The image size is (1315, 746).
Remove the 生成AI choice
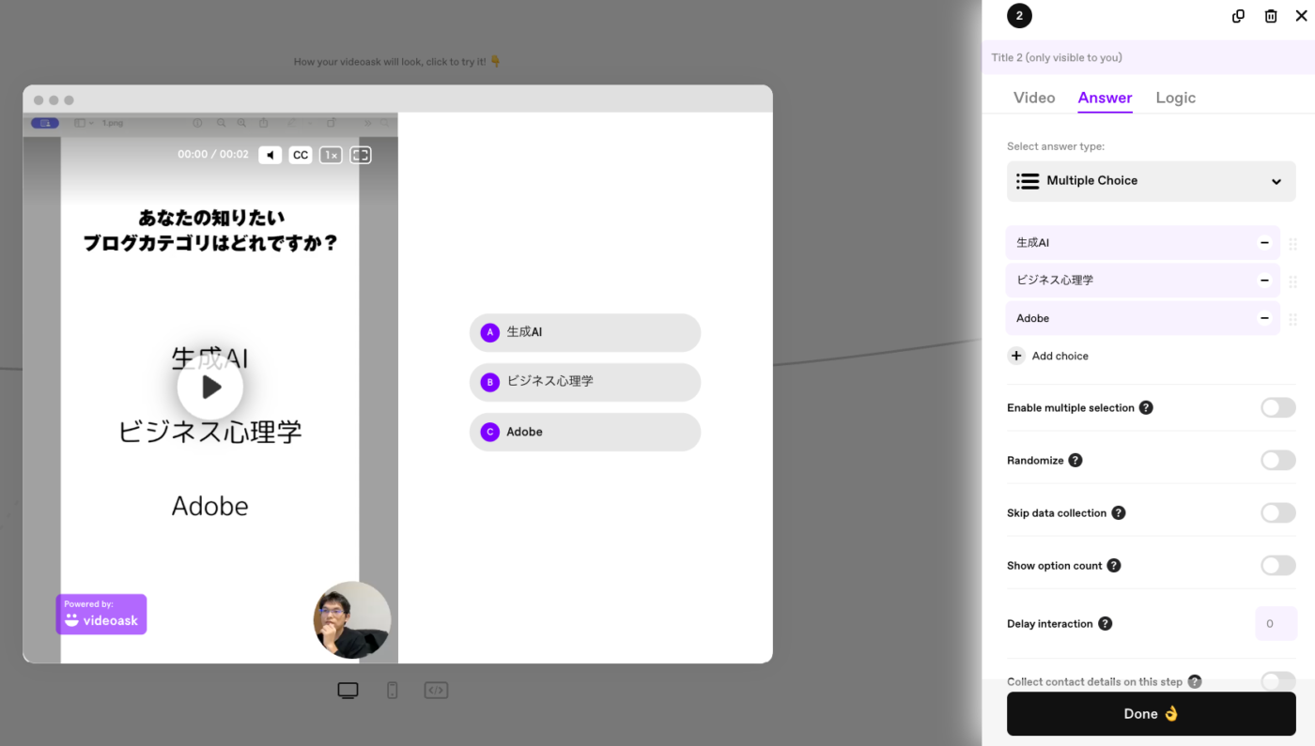click(1264, 242)
